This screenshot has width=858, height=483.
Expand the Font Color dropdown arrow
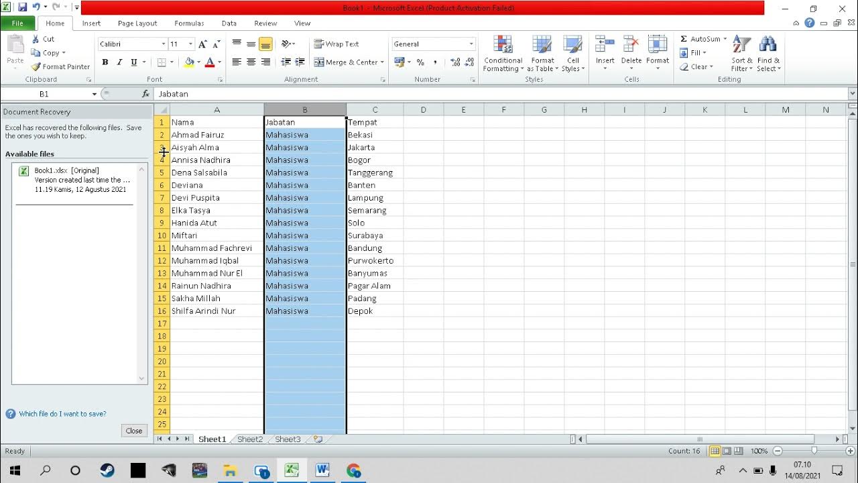point(219,62)
